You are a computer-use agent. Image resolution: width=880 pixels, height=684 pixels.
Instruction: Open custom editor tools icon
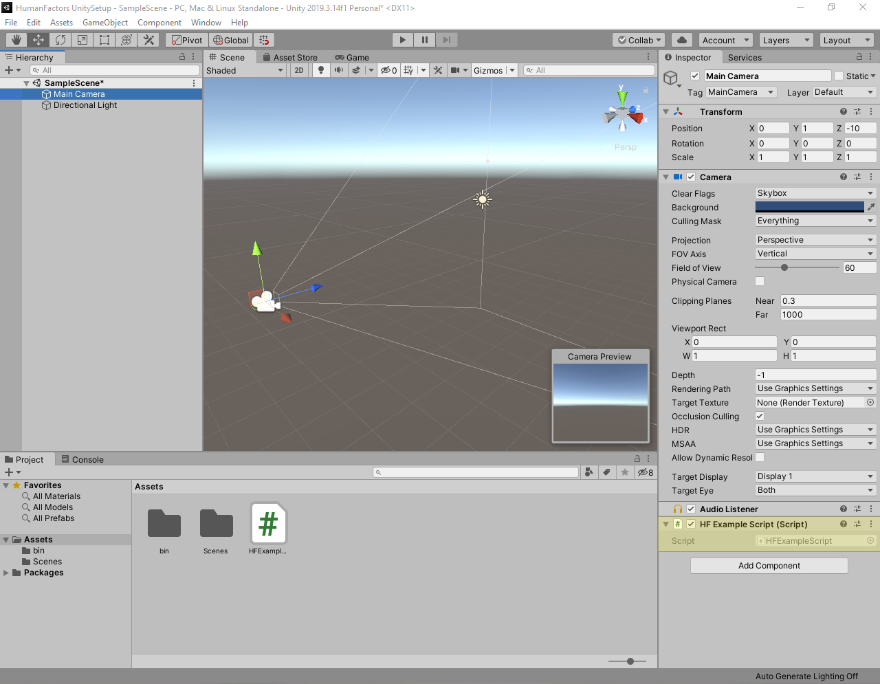pyautogui.click(x=148, y=40)
